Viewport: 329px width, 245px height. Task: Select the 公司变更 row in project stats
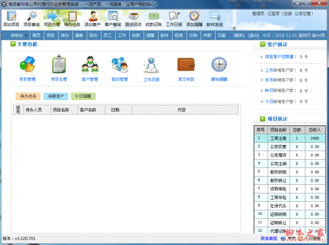[x=290, y=147]
